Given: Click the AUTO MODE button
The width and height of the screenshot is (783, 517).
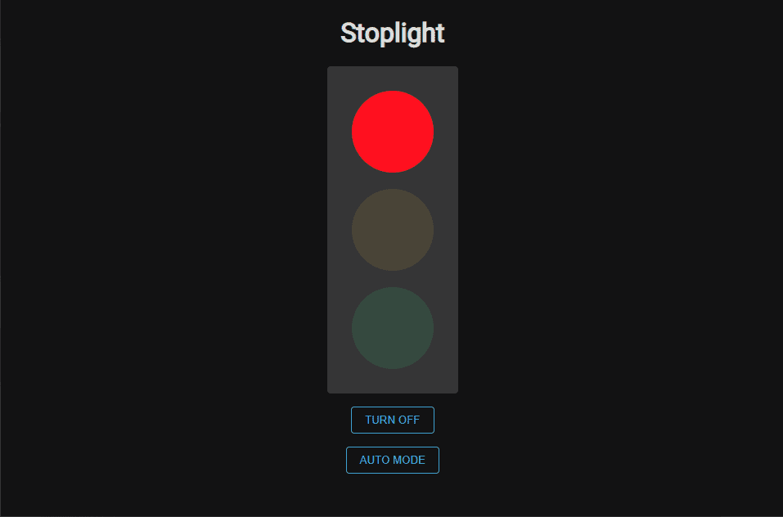Looking at the screenshot, I should click(393, 460).
